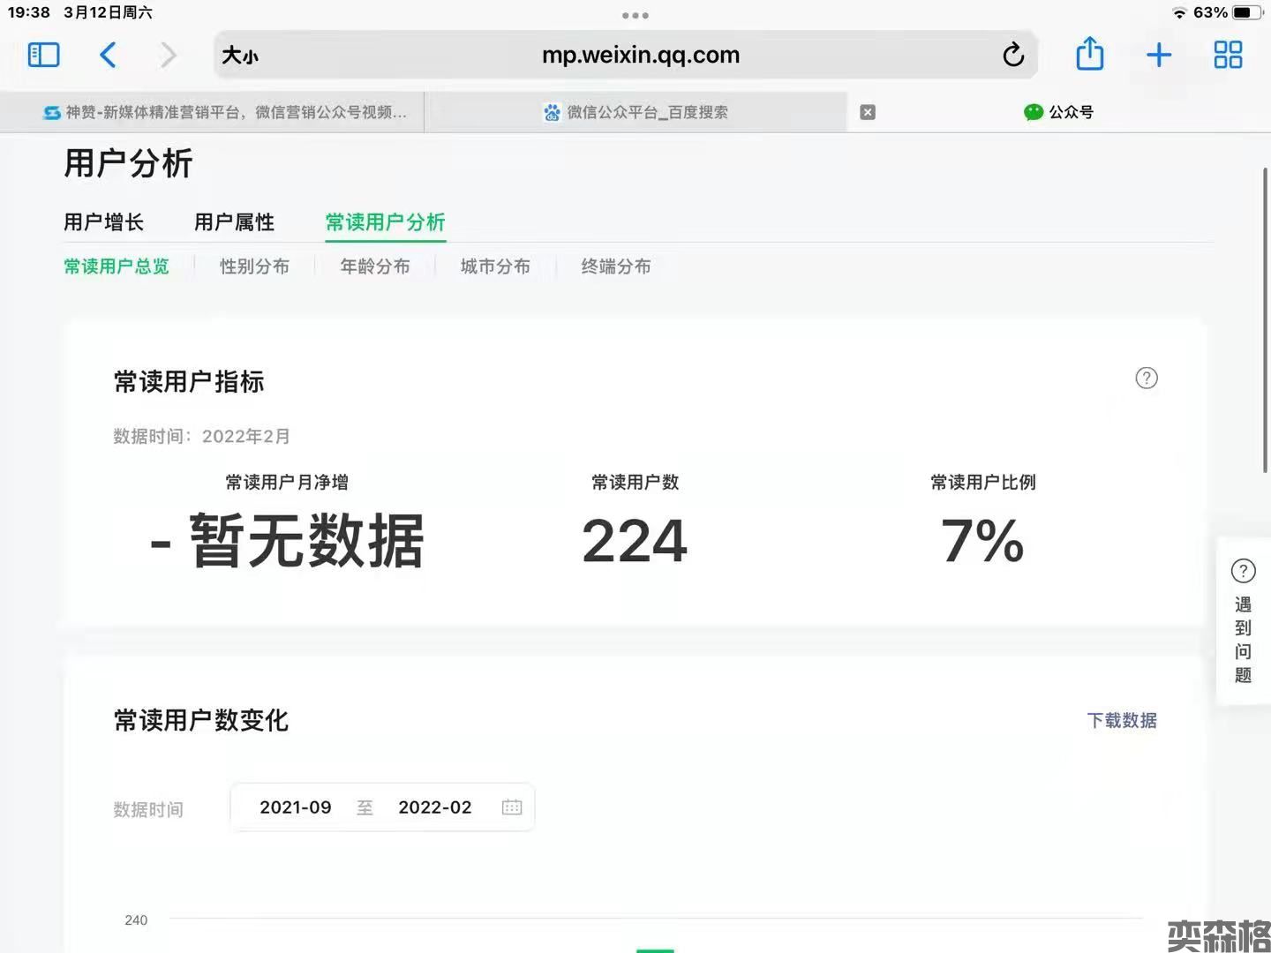Close the 公众号 tab
The width and height of the screenshot is (1271, 953).
click(868, 112)
